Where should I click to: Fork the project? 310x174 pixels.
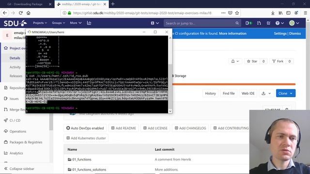point(278,61)
